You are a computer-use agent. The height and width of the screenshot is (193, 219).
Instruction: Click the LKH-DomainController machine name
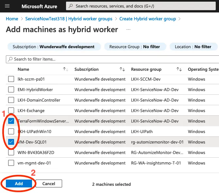pyautogui.click(x=39, y=100)
